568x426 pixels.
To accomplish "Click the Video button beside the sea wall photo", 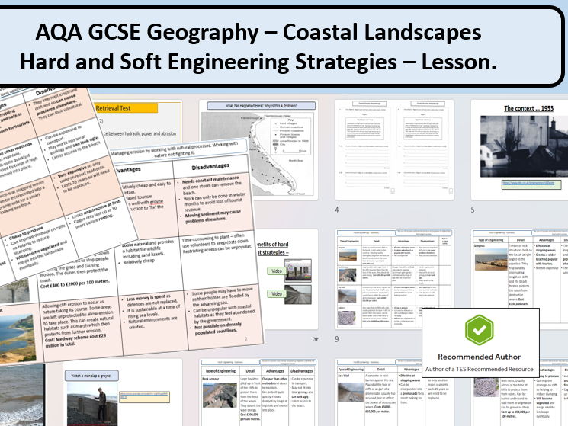I will (x=277, y=293).
